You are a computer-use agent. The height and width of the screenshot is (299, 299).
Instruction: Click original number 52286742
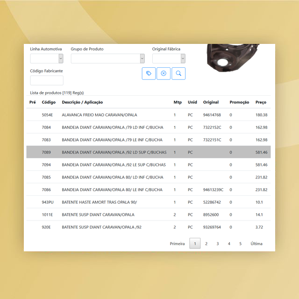click(x=212, y=202)
